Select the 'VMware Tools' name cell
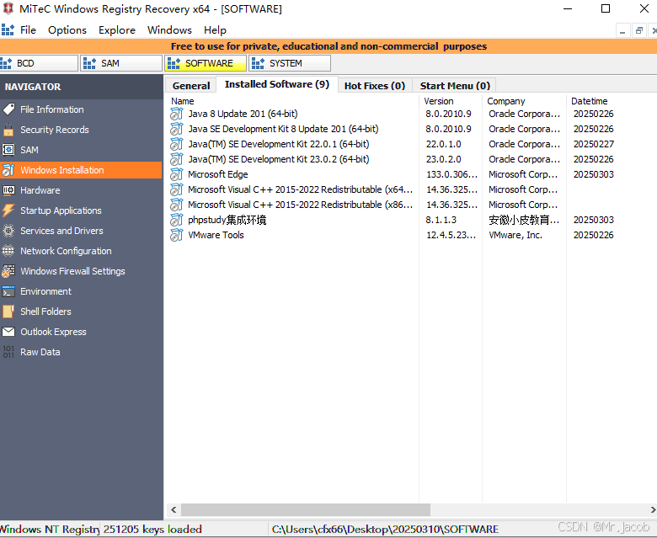 (x=216, y=235)
